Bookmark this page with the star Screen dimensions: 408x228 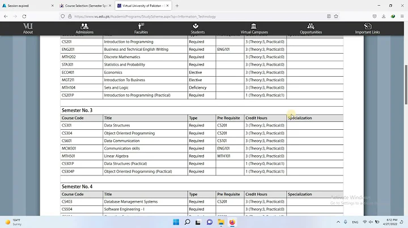[336, 16]
